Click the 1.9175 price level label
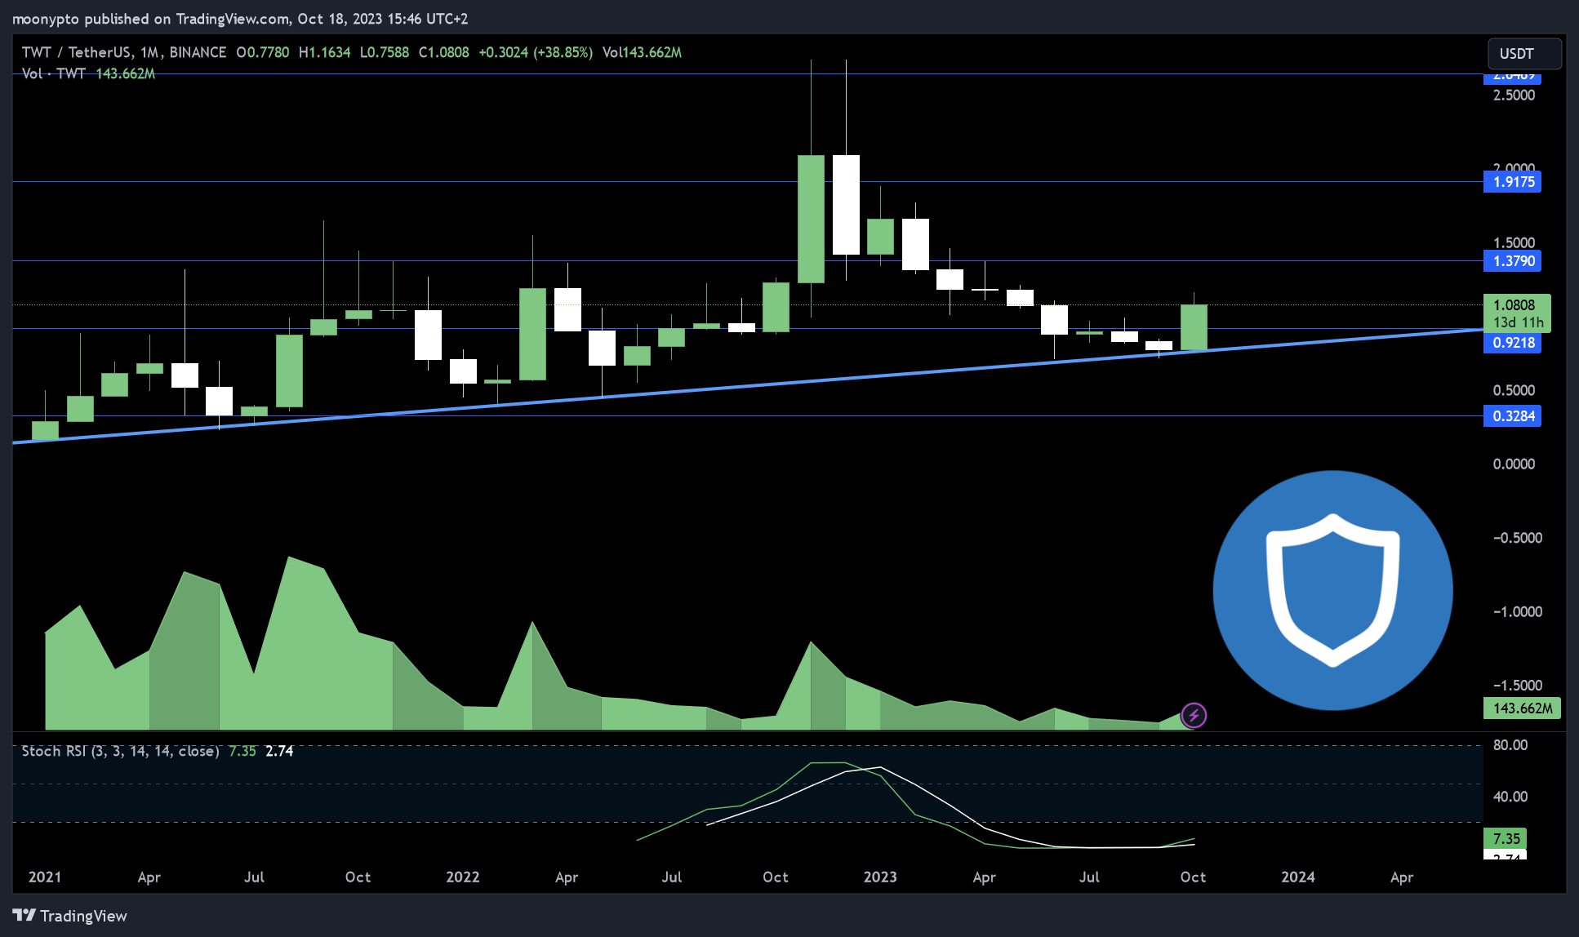This screenshot has height=937, width=1579. click(x=1512, y=182)
